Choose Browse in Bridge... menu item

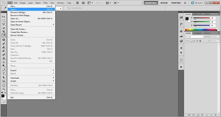coord(31,12)
